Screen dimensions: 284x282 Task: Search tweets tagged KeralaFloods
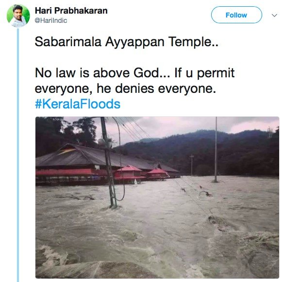[78, 104]
